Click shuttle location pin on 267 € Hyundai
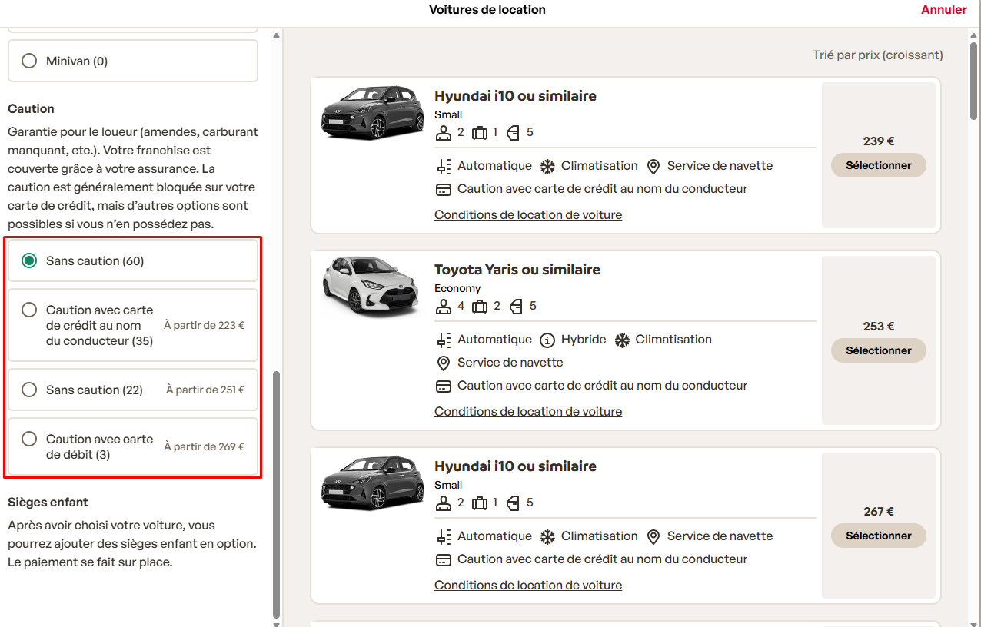The width and height of the screenshot is (981, 627). click(x=653, y=537)
